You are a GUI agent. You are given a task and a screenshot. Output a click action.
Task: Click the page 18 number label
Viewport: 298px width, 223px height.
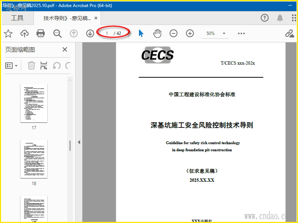click(34, 184)
